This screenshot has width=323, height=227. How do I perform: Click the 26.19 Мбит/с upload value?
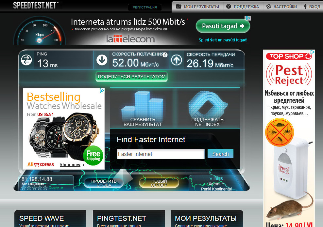210,64
